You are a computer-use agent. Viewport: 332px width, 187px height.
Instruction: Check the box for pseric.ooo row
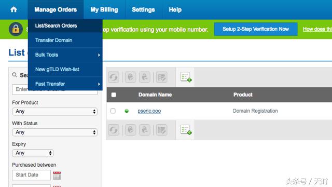click(113, 111)
